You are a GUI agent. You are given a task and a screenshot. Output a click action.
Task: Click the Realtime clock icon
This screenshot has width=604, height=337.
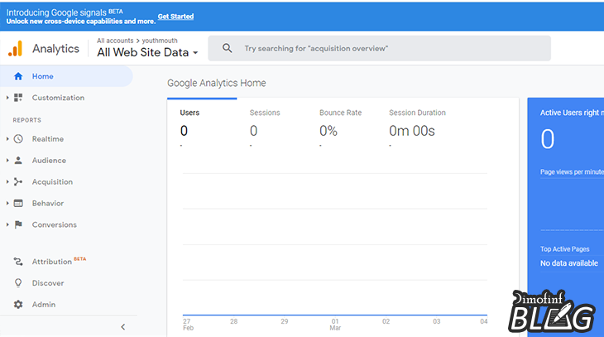pos(18,139)
